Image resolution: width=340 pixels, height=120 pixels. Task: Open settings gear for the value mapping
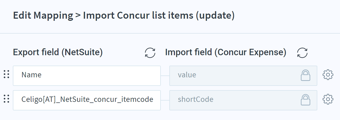[x=328, y=75]
